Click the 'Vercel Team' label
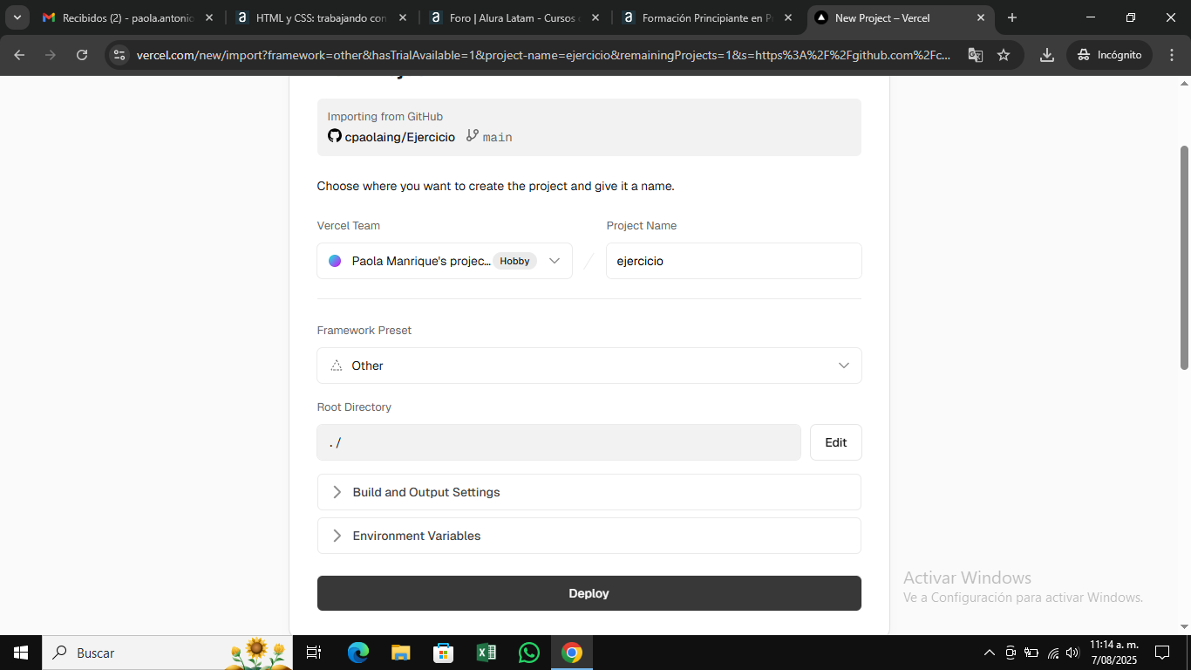Image resolution: width=1191 pixels, height=670 pixels. pos(349,226)
